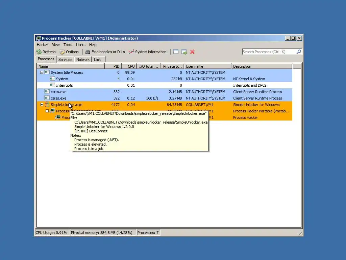Sort by the Name column header

click(x=71, y=66)
